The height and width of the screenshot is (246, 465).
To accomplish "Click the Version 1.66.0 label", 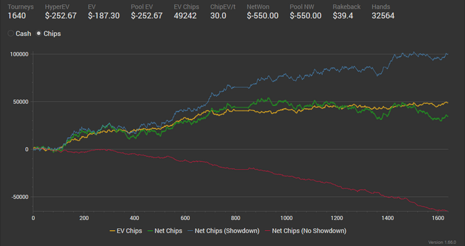I will pos(442,242).
